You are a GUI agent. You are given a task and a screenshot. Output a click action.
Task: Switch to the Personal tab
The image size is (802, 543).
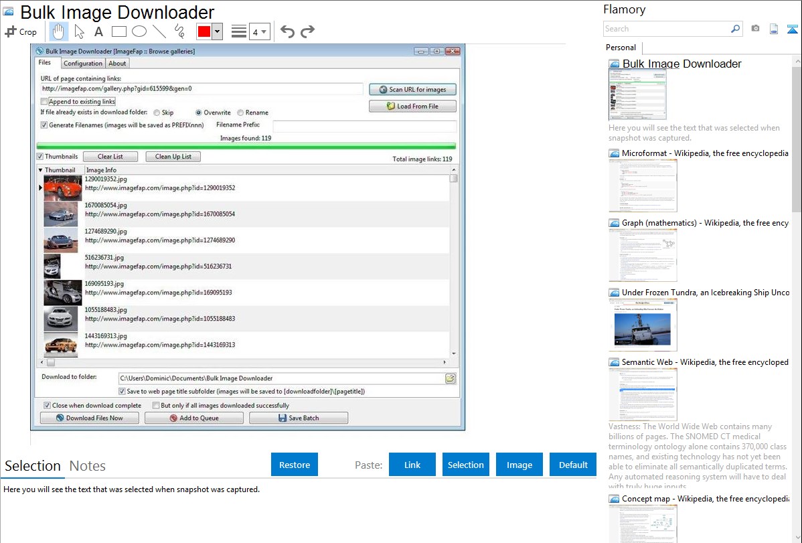[621, 48]
